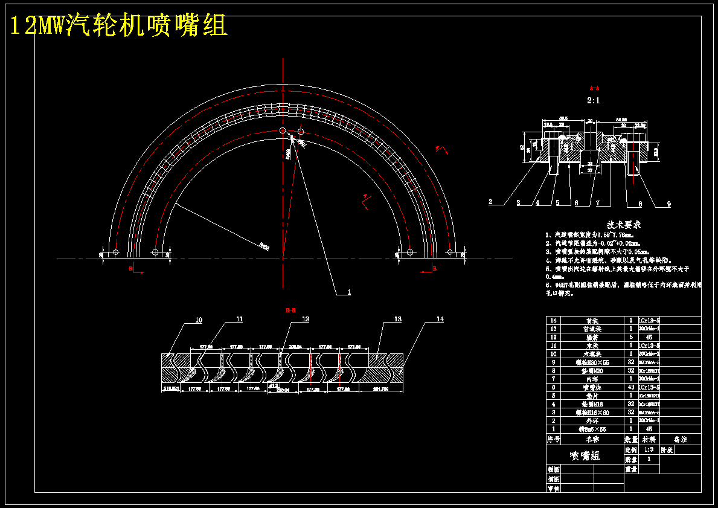Click callout number 6 below the A-A section
This screenshot has height=508, width=718.
(576, 203)
